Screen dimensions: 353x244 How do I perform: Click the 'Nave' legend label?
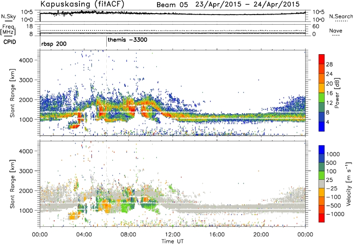click(336, 30)
